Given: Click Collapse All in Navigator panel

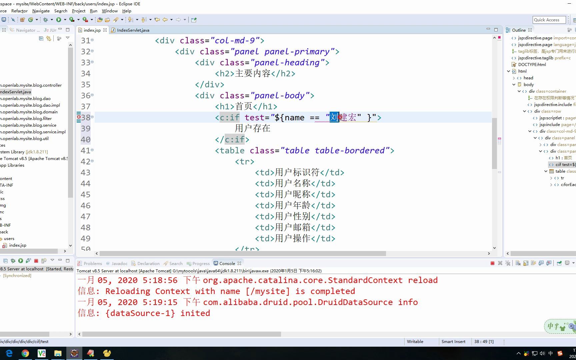Looking at the screenshot, I should tap(41, 39).
